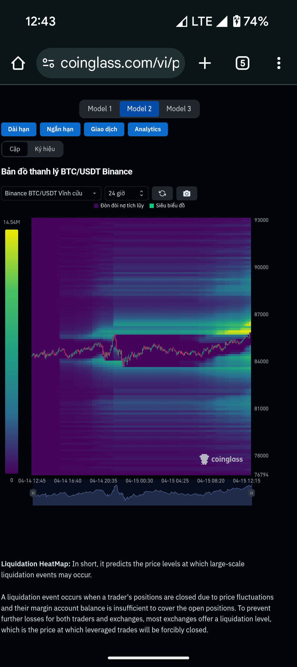Click the 84000 price axis label

[x=261, y=361]
